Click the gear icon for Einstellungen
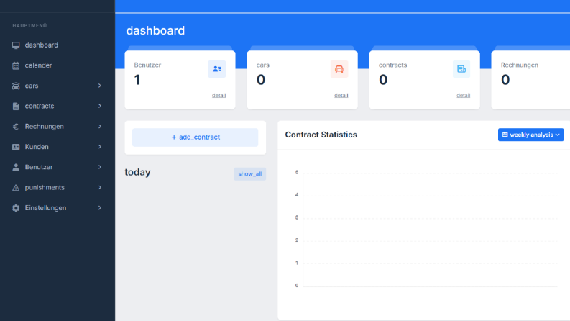570x321 pixels. point(16,208)
